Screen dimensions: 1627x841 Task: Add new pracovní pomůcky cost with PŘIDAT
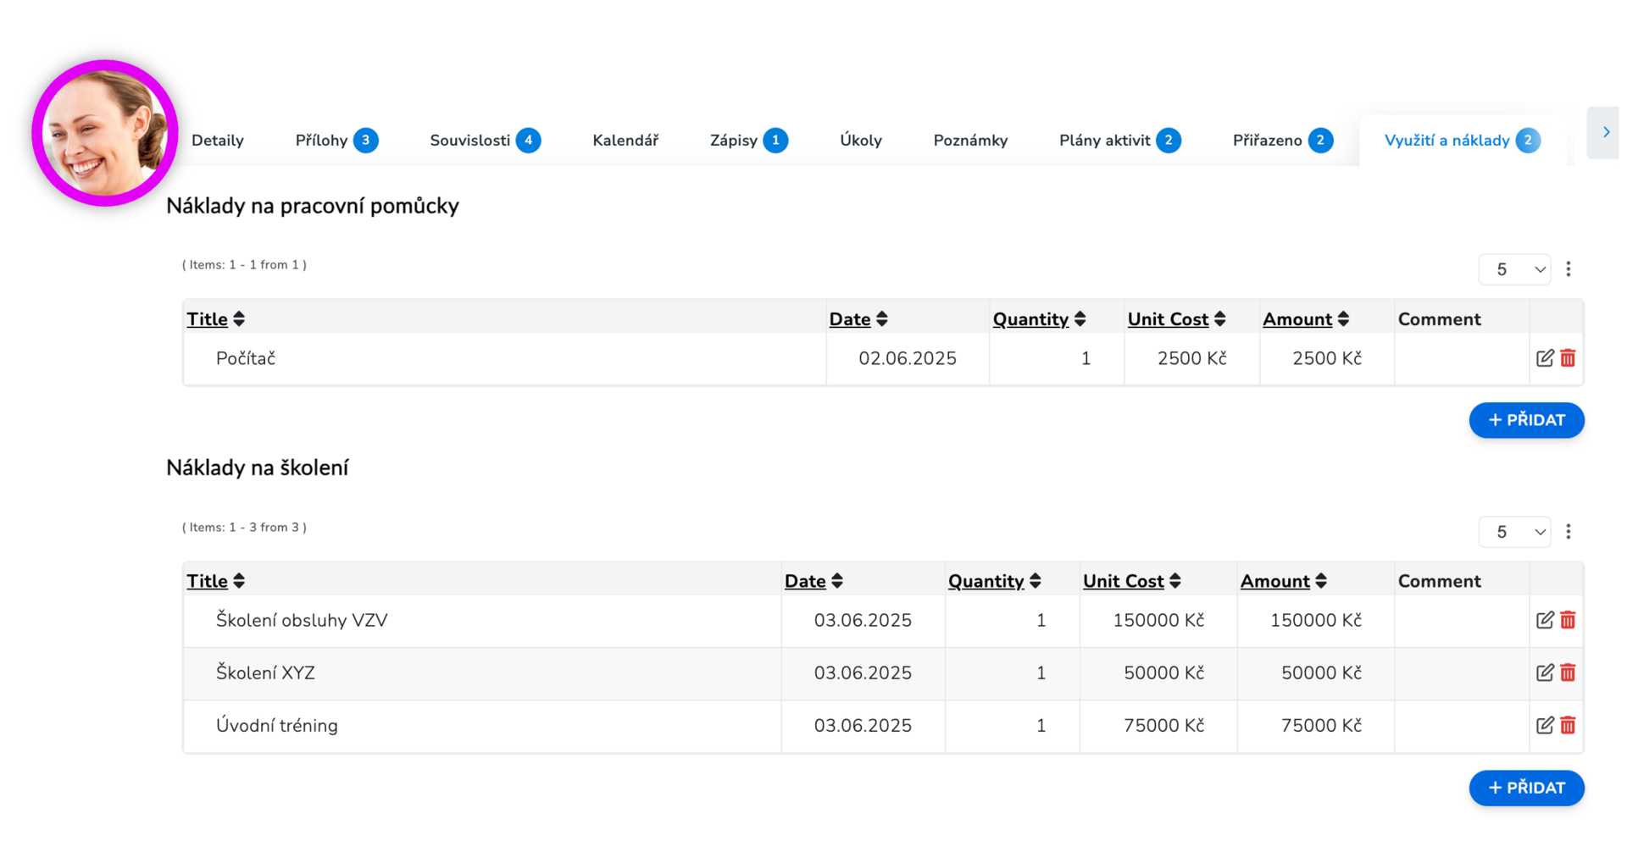(x=1526, y=420)
